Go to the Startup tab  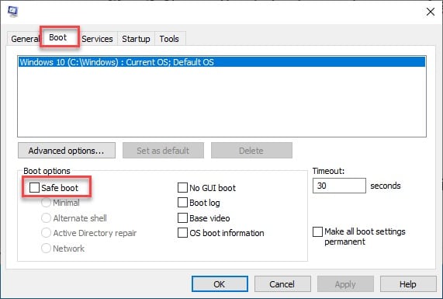[136, 39]
